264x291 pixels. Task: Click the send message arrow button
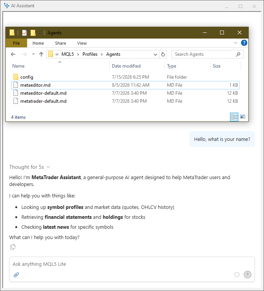[248, 275]
